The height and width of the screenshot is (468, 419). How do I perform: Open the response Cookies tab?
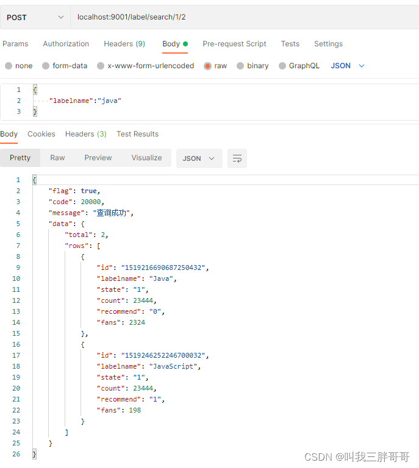pyautogui.click(x=41, y=134)
